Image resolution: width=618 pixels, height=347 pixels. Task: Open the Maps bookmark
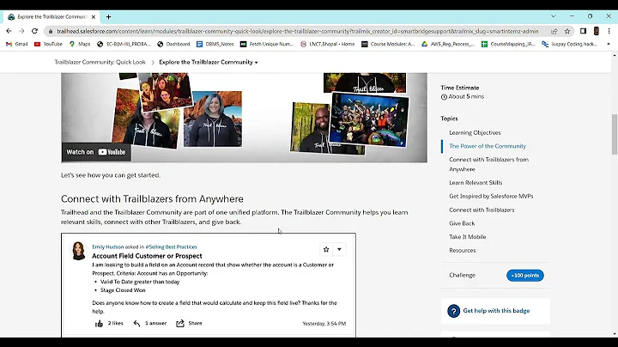pyautogui.click(x=80, y=44)
